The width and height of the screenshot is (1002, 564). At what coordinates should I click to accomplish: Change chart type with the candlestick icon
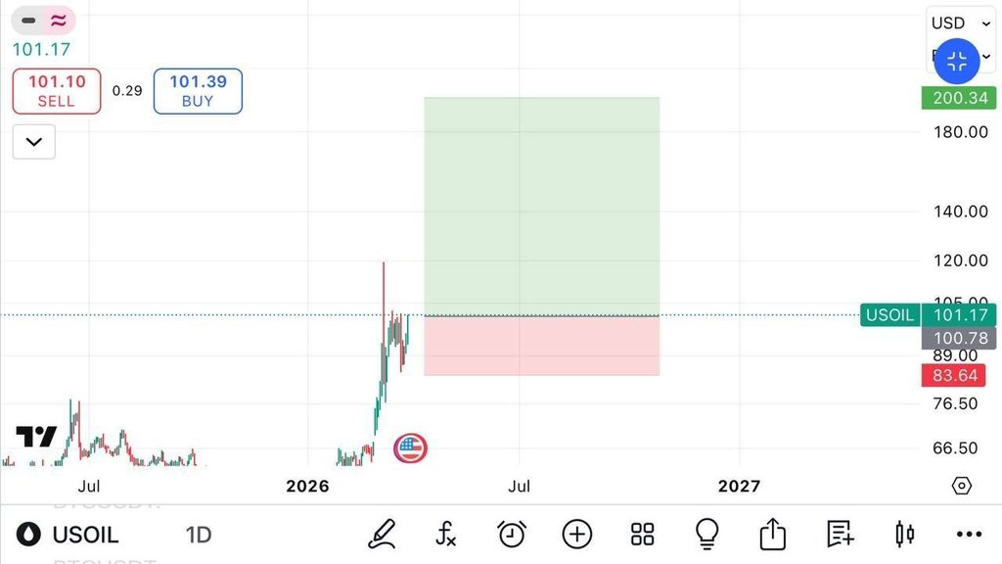[905, 534]
